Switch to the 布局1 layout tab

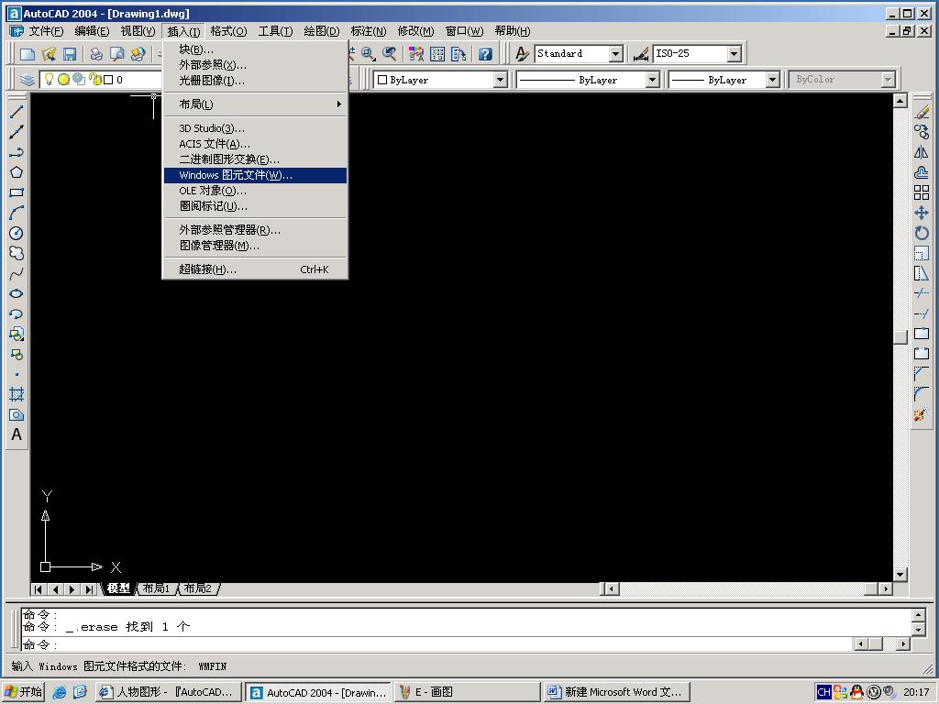click(x=156, y=588)
